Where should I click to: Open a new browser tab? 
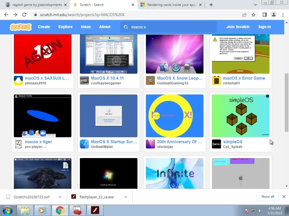(211, 5)
